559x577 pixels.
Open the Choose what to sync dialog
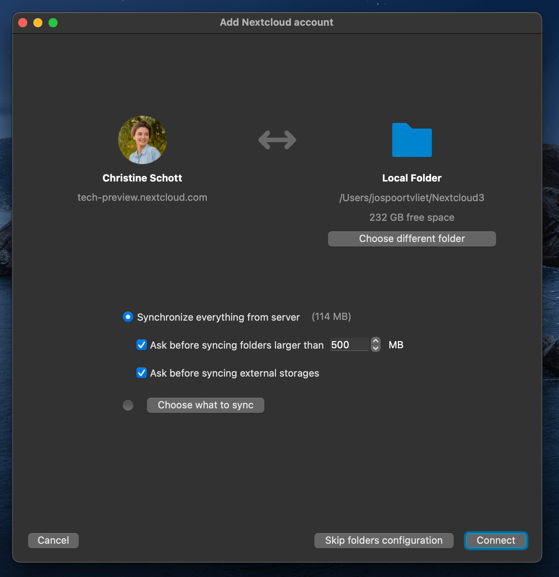tap(206, 405)
